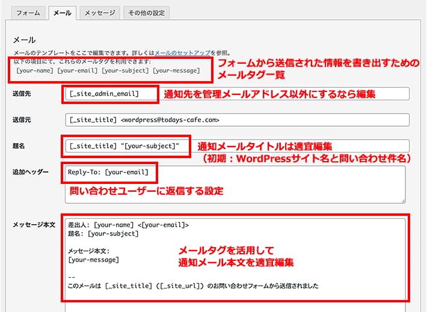The height and width of the screenshot is (312, 427).
Task: Click the メール section heading
Action: click(25, 40)
